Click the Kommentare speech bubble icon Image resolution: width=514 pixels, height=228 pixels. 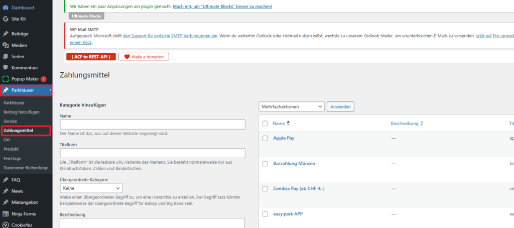click(x=6, y=67)
